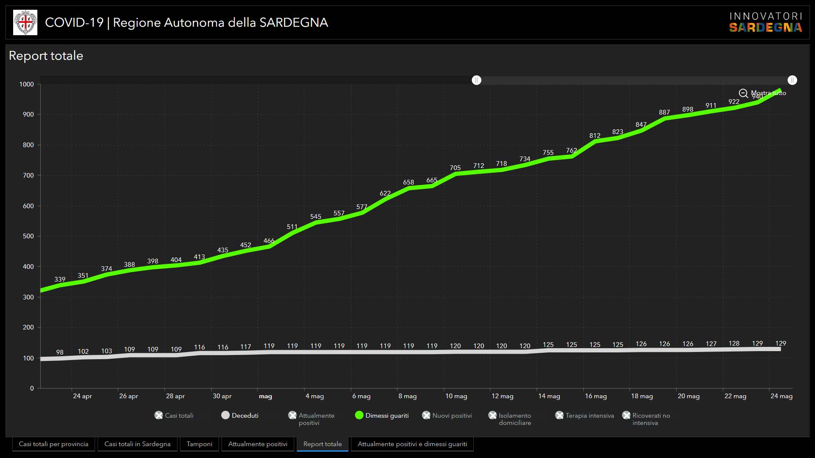Click the Sardegna region crest logo

coord(25,22)
